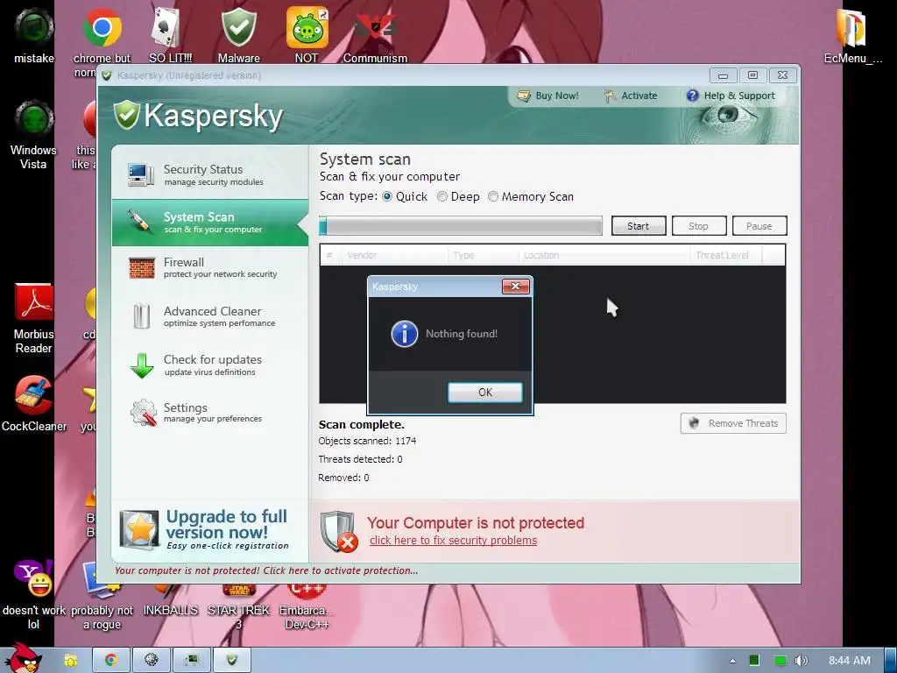Screen dimensions: 897x673
Task: Open the Angry Birds start button
Action: 23,658
